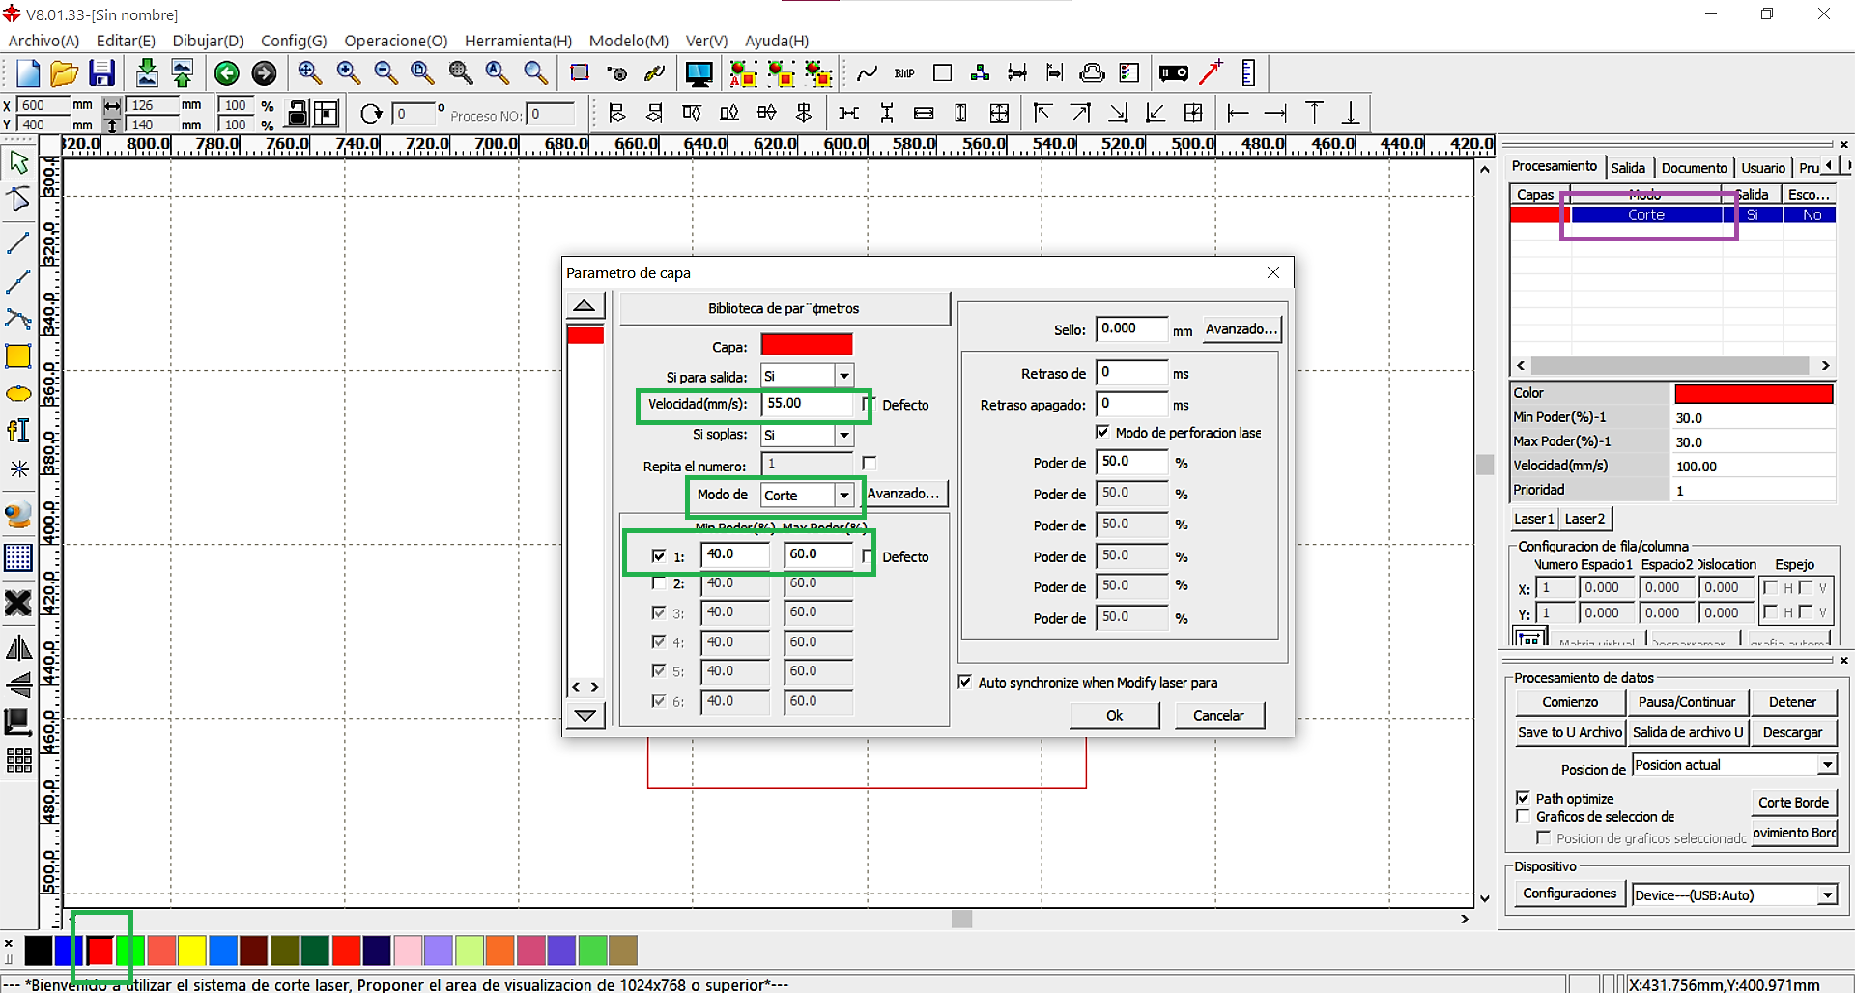Viewport: 1855px width, 993px height.
Task: Open the Herramienta(H) menu
Action: point(518,41)
